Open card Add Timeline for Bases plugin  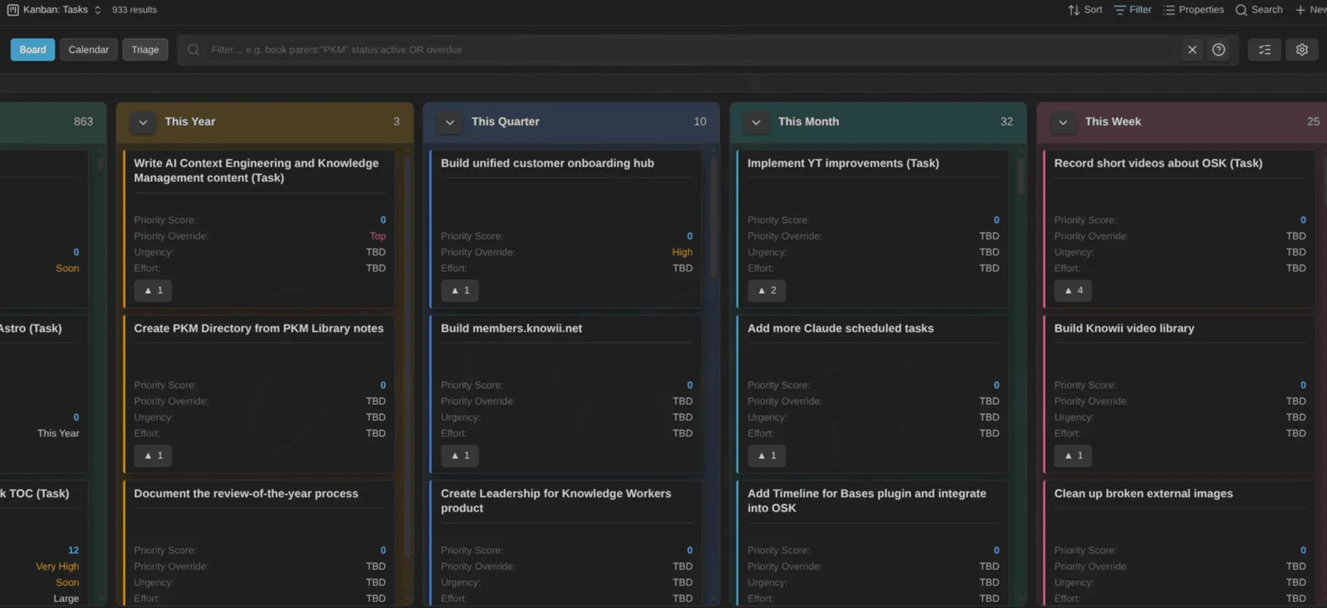[x=867, y=501]
